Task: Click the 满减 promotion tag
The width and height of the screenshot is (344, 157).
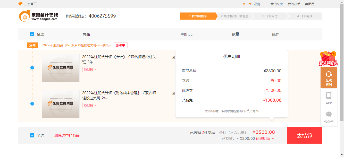Action: pyautogui.click(x=32, y=45)
